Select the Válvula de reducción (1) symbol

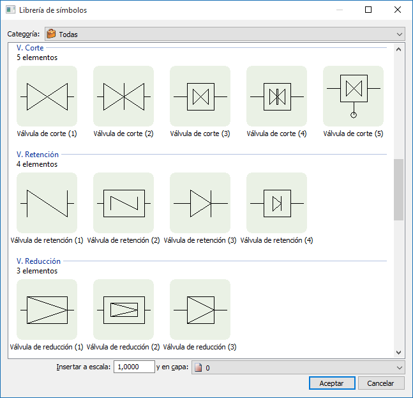[x=47, y=310]
